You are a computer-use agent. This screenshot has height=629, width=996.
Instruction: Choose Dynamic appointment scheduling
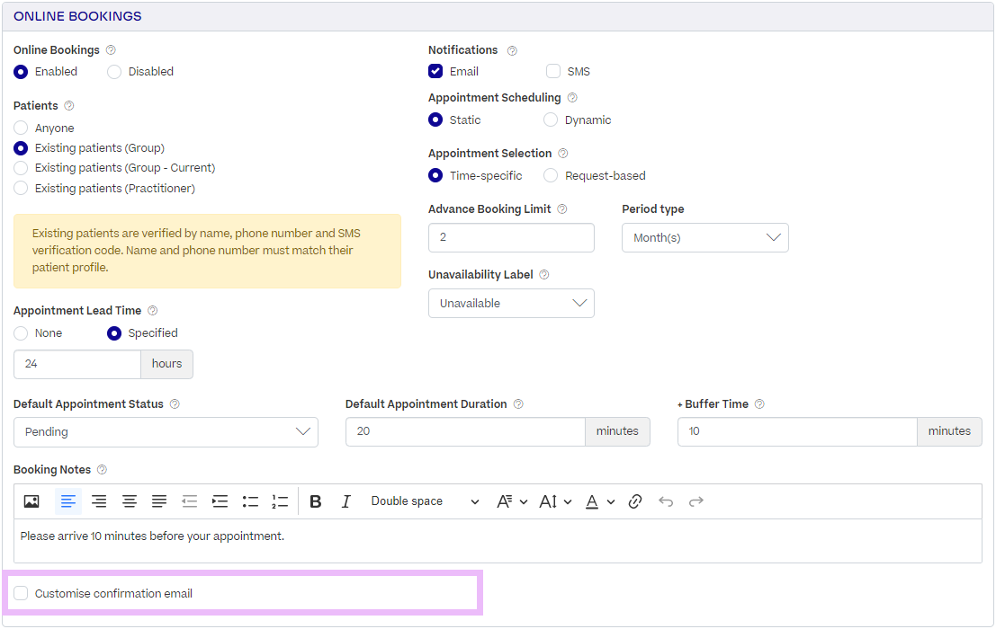[x=551, y=120]
